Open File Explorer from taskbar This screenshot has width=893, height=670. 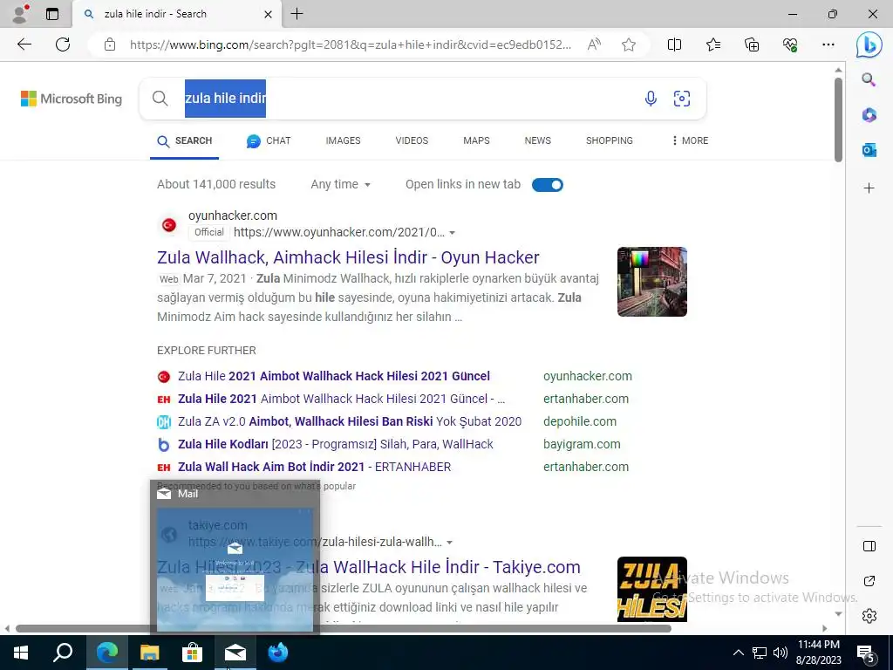(150, 653)
